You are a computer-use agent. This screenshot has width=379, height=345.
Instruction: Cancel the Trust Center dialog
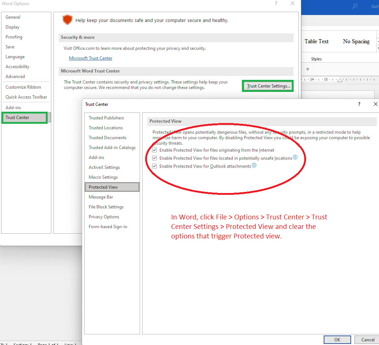[x=368, y=340]
